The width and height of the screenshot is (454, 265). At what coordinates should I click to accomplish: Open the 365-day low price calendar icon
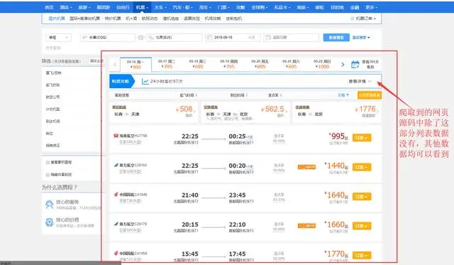[x=355, y=65]
